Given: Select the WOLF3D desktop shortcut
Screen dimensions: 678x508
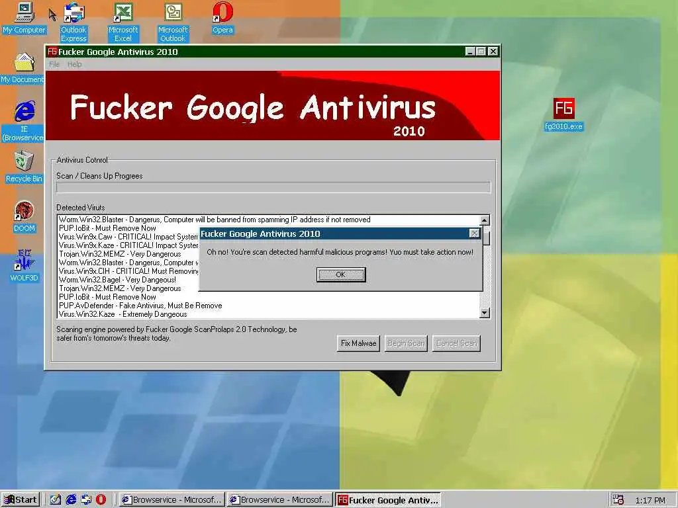Looking at the screenshot, I should coord(24,266).
